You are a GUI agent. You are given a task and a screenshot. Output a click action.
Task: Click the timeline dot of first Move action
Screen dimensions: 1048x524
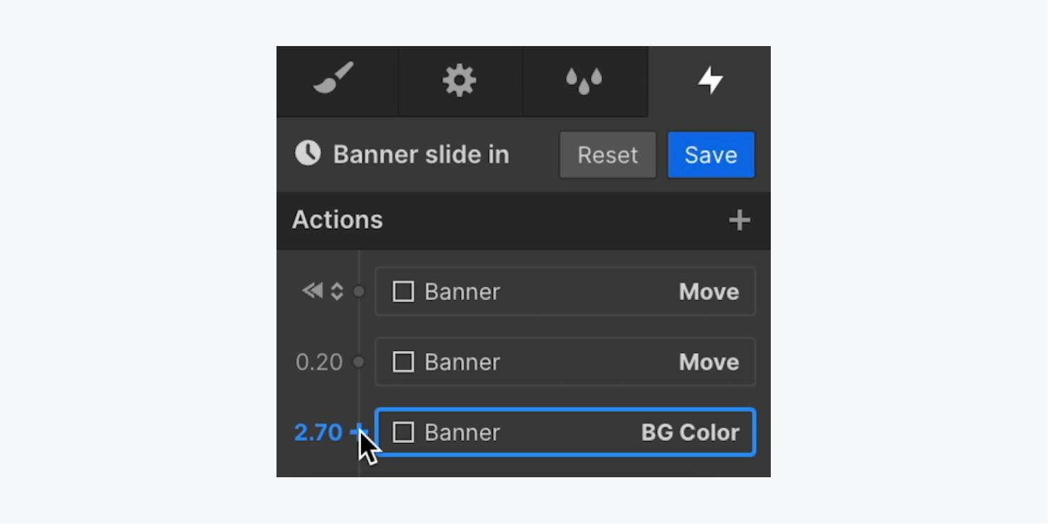click(x=359, y=292)
